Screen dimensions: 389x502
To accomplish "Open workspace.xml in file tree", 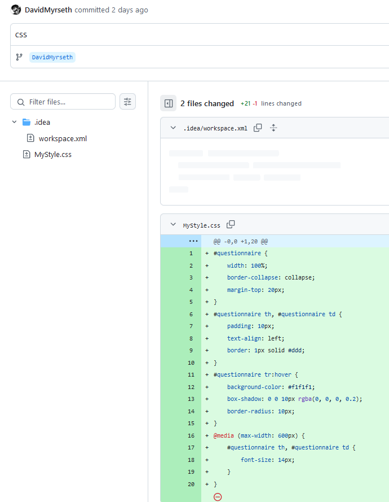I will point(63,138).
